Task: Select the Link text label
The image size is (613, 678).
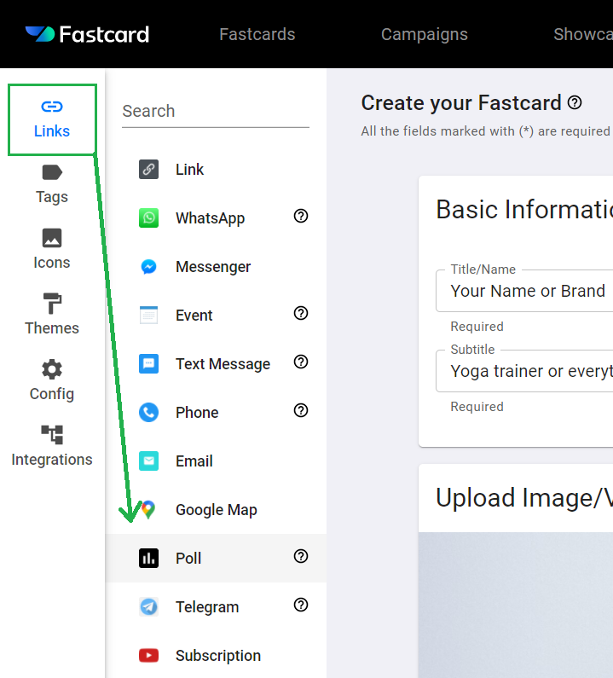Action: coord(190,170)
